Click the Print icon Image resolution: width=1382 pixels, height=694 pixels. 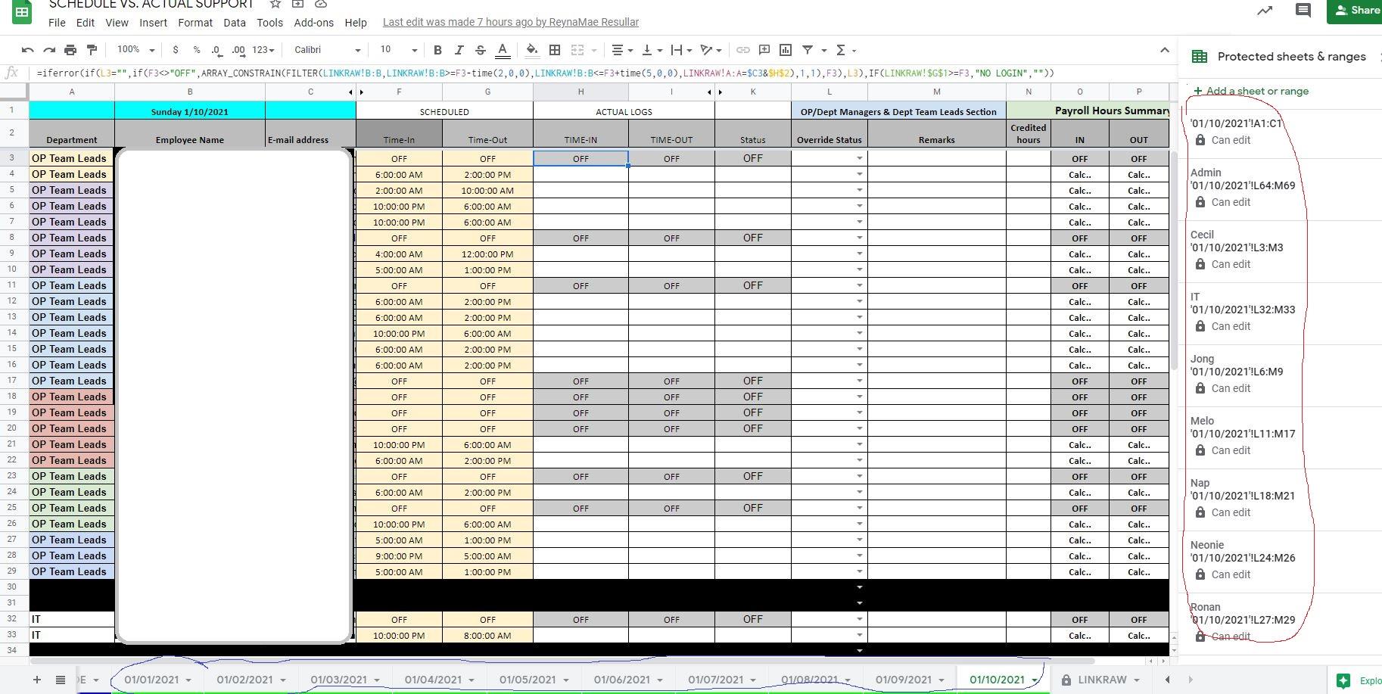tap(70, 50)
